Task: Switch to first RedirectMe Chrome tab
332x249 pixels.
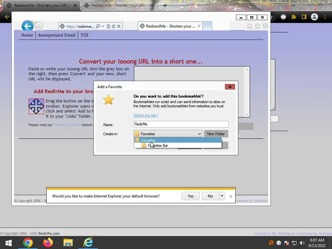Action: click(x=40, y=6)
